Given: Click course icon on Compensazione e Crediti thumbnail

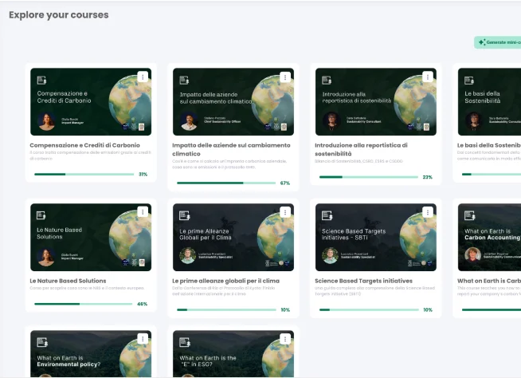Looking at the screenshot, I should pyautogui.click(x=41, y=81).
